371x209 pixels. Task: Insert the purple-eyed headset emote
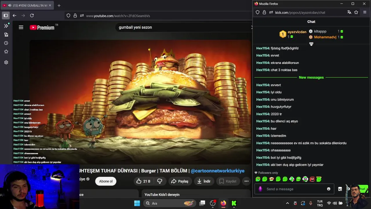(x=305, y=179)
